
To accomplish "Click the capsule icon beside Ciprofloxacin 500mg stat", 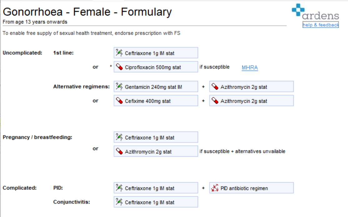I will click(x=119, y=67).
